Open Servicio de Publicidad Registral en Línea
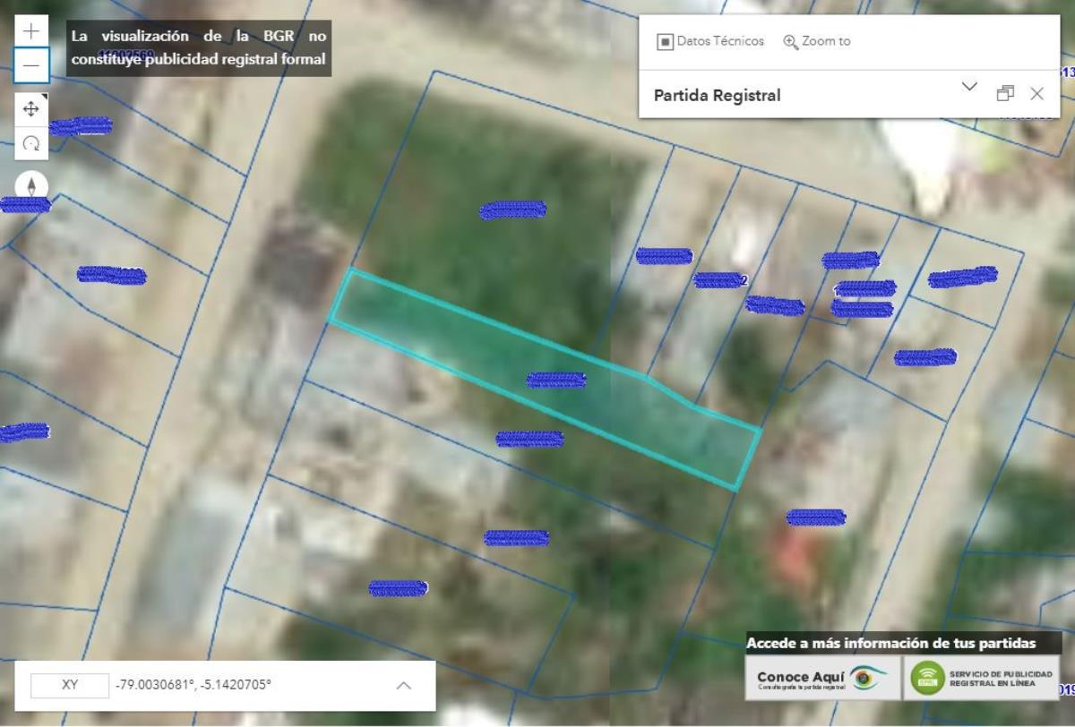Viewport: 1075px width, 727px height. point(982,678)
